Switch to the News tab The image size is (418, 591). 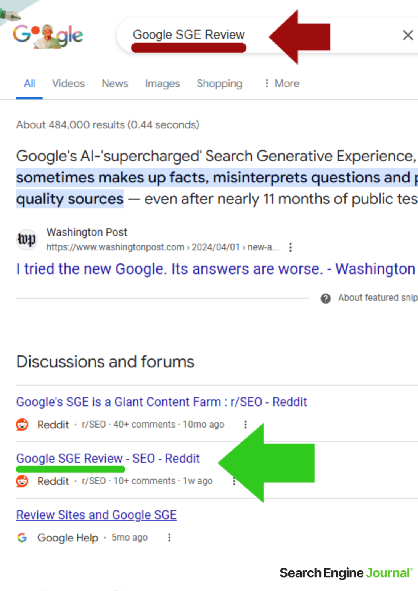(115, 84)
